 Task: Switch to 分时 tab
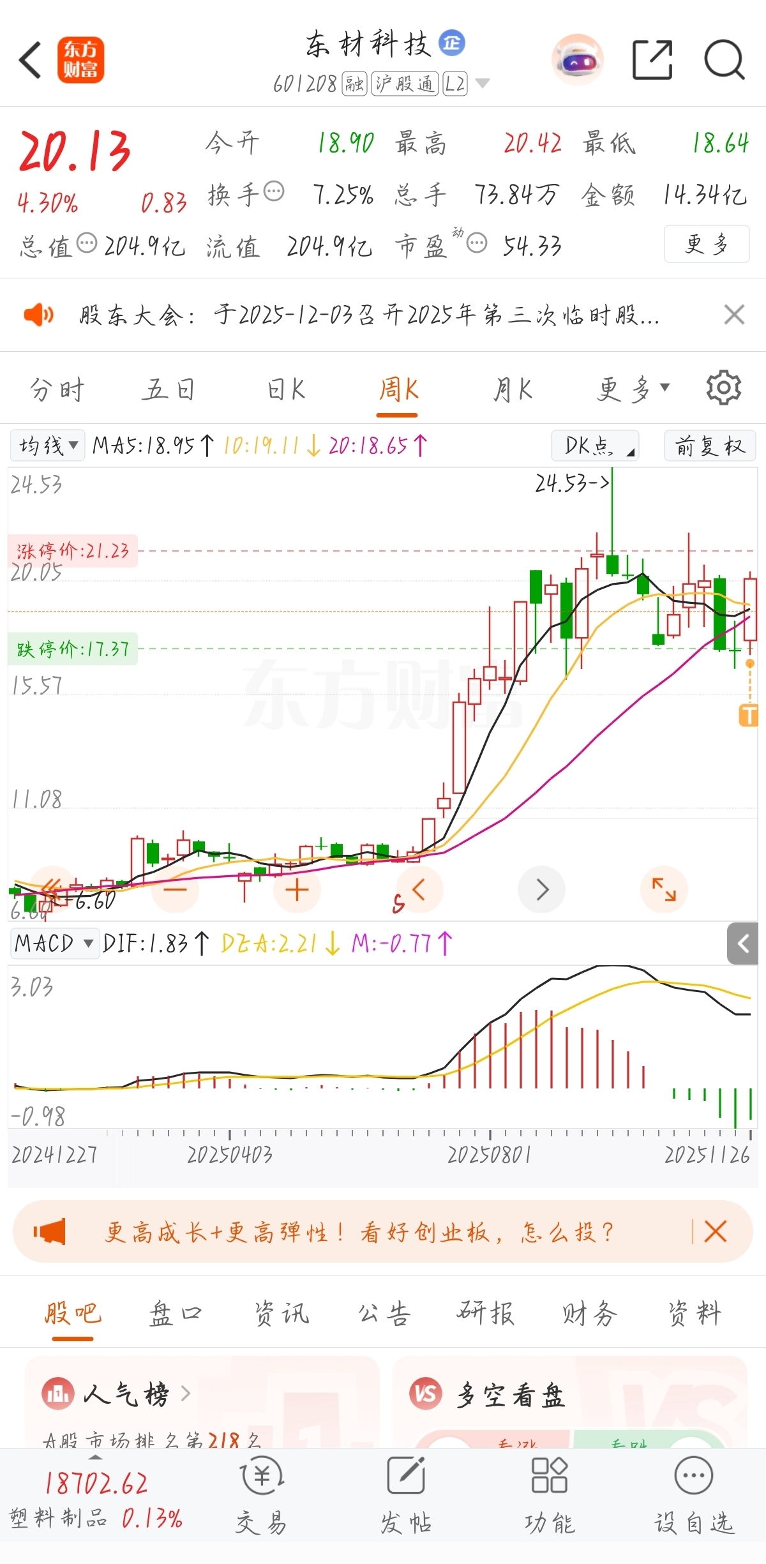point(57,389)
